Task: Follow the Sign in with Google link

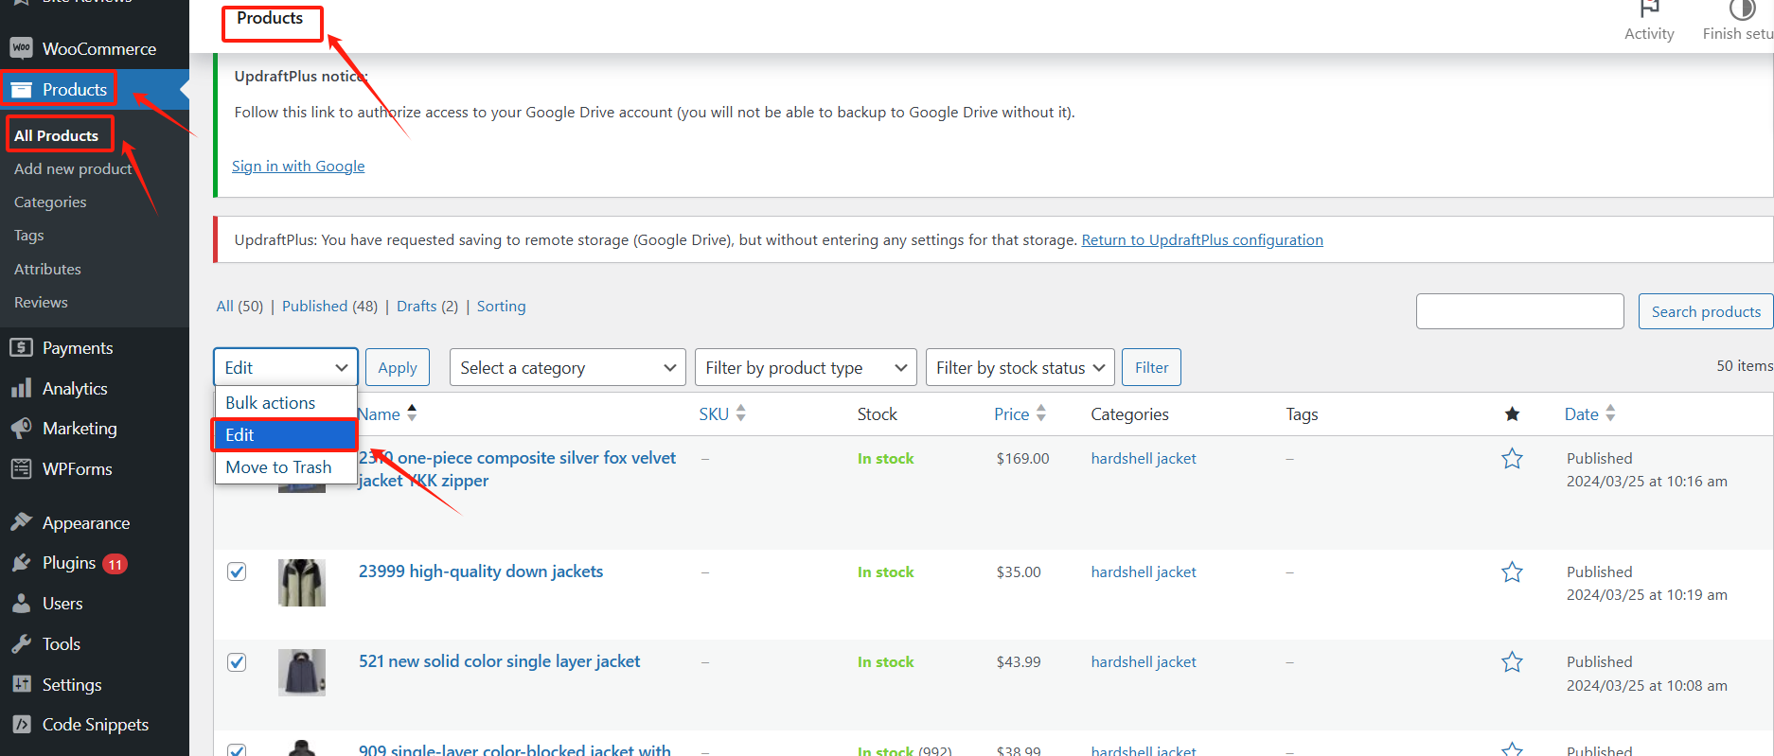Action: click(298, 167)
